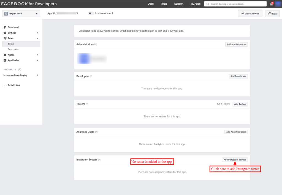Image resolution: width=282 pixels, height=195 pixels.
Task: Click the Alerts bell icon in sidebar
Action: tap(5, 55)
